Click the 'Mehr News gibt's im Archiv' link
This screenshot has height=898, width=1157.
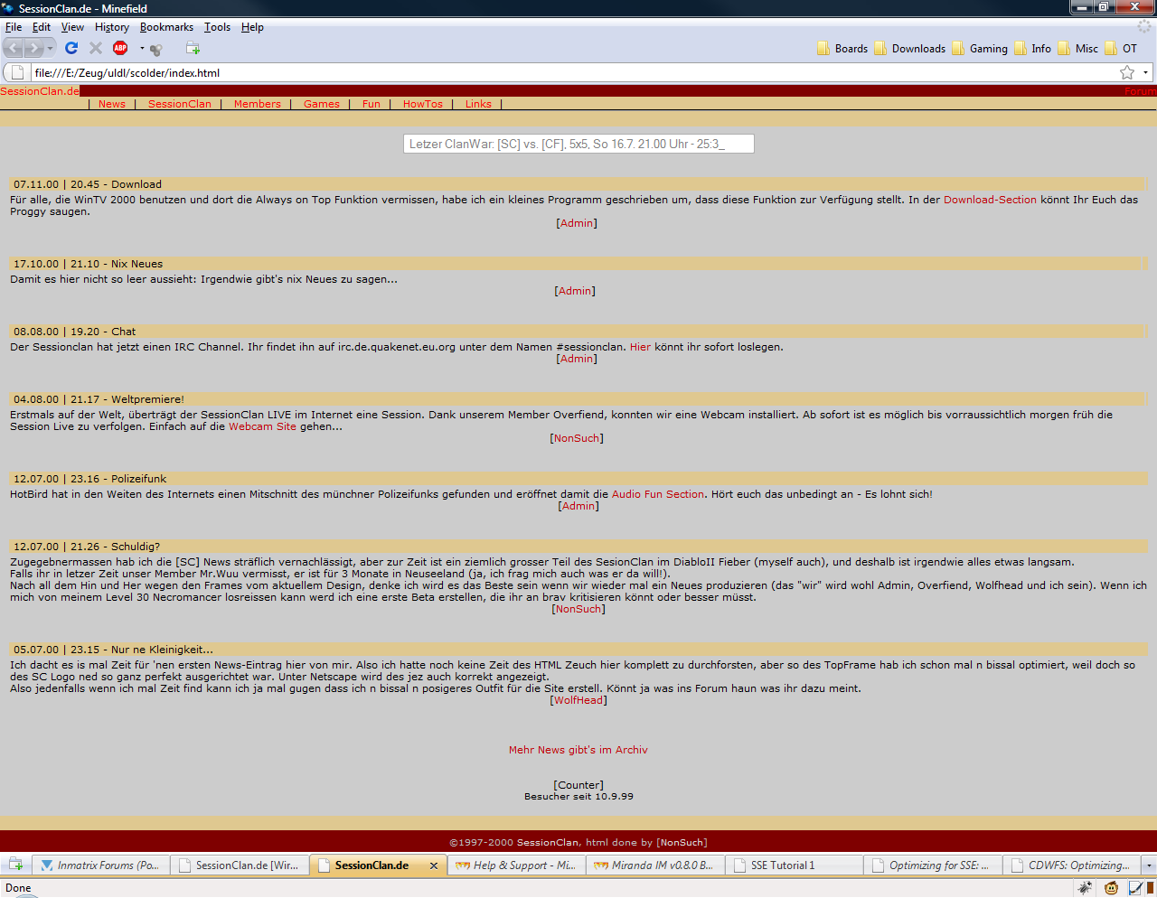pyautogui.click(x=578, y=750)
